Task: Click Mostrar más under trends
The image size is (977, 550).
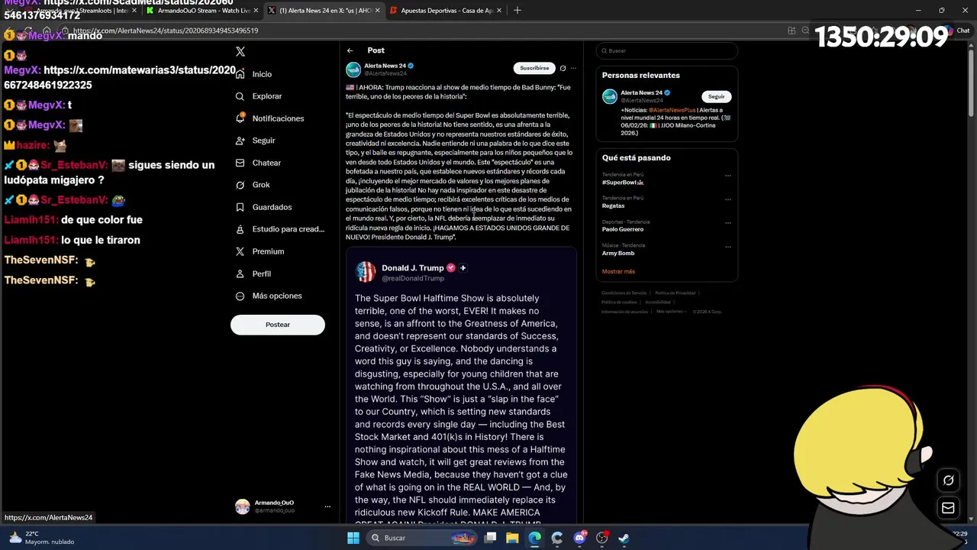Action: 618,271
